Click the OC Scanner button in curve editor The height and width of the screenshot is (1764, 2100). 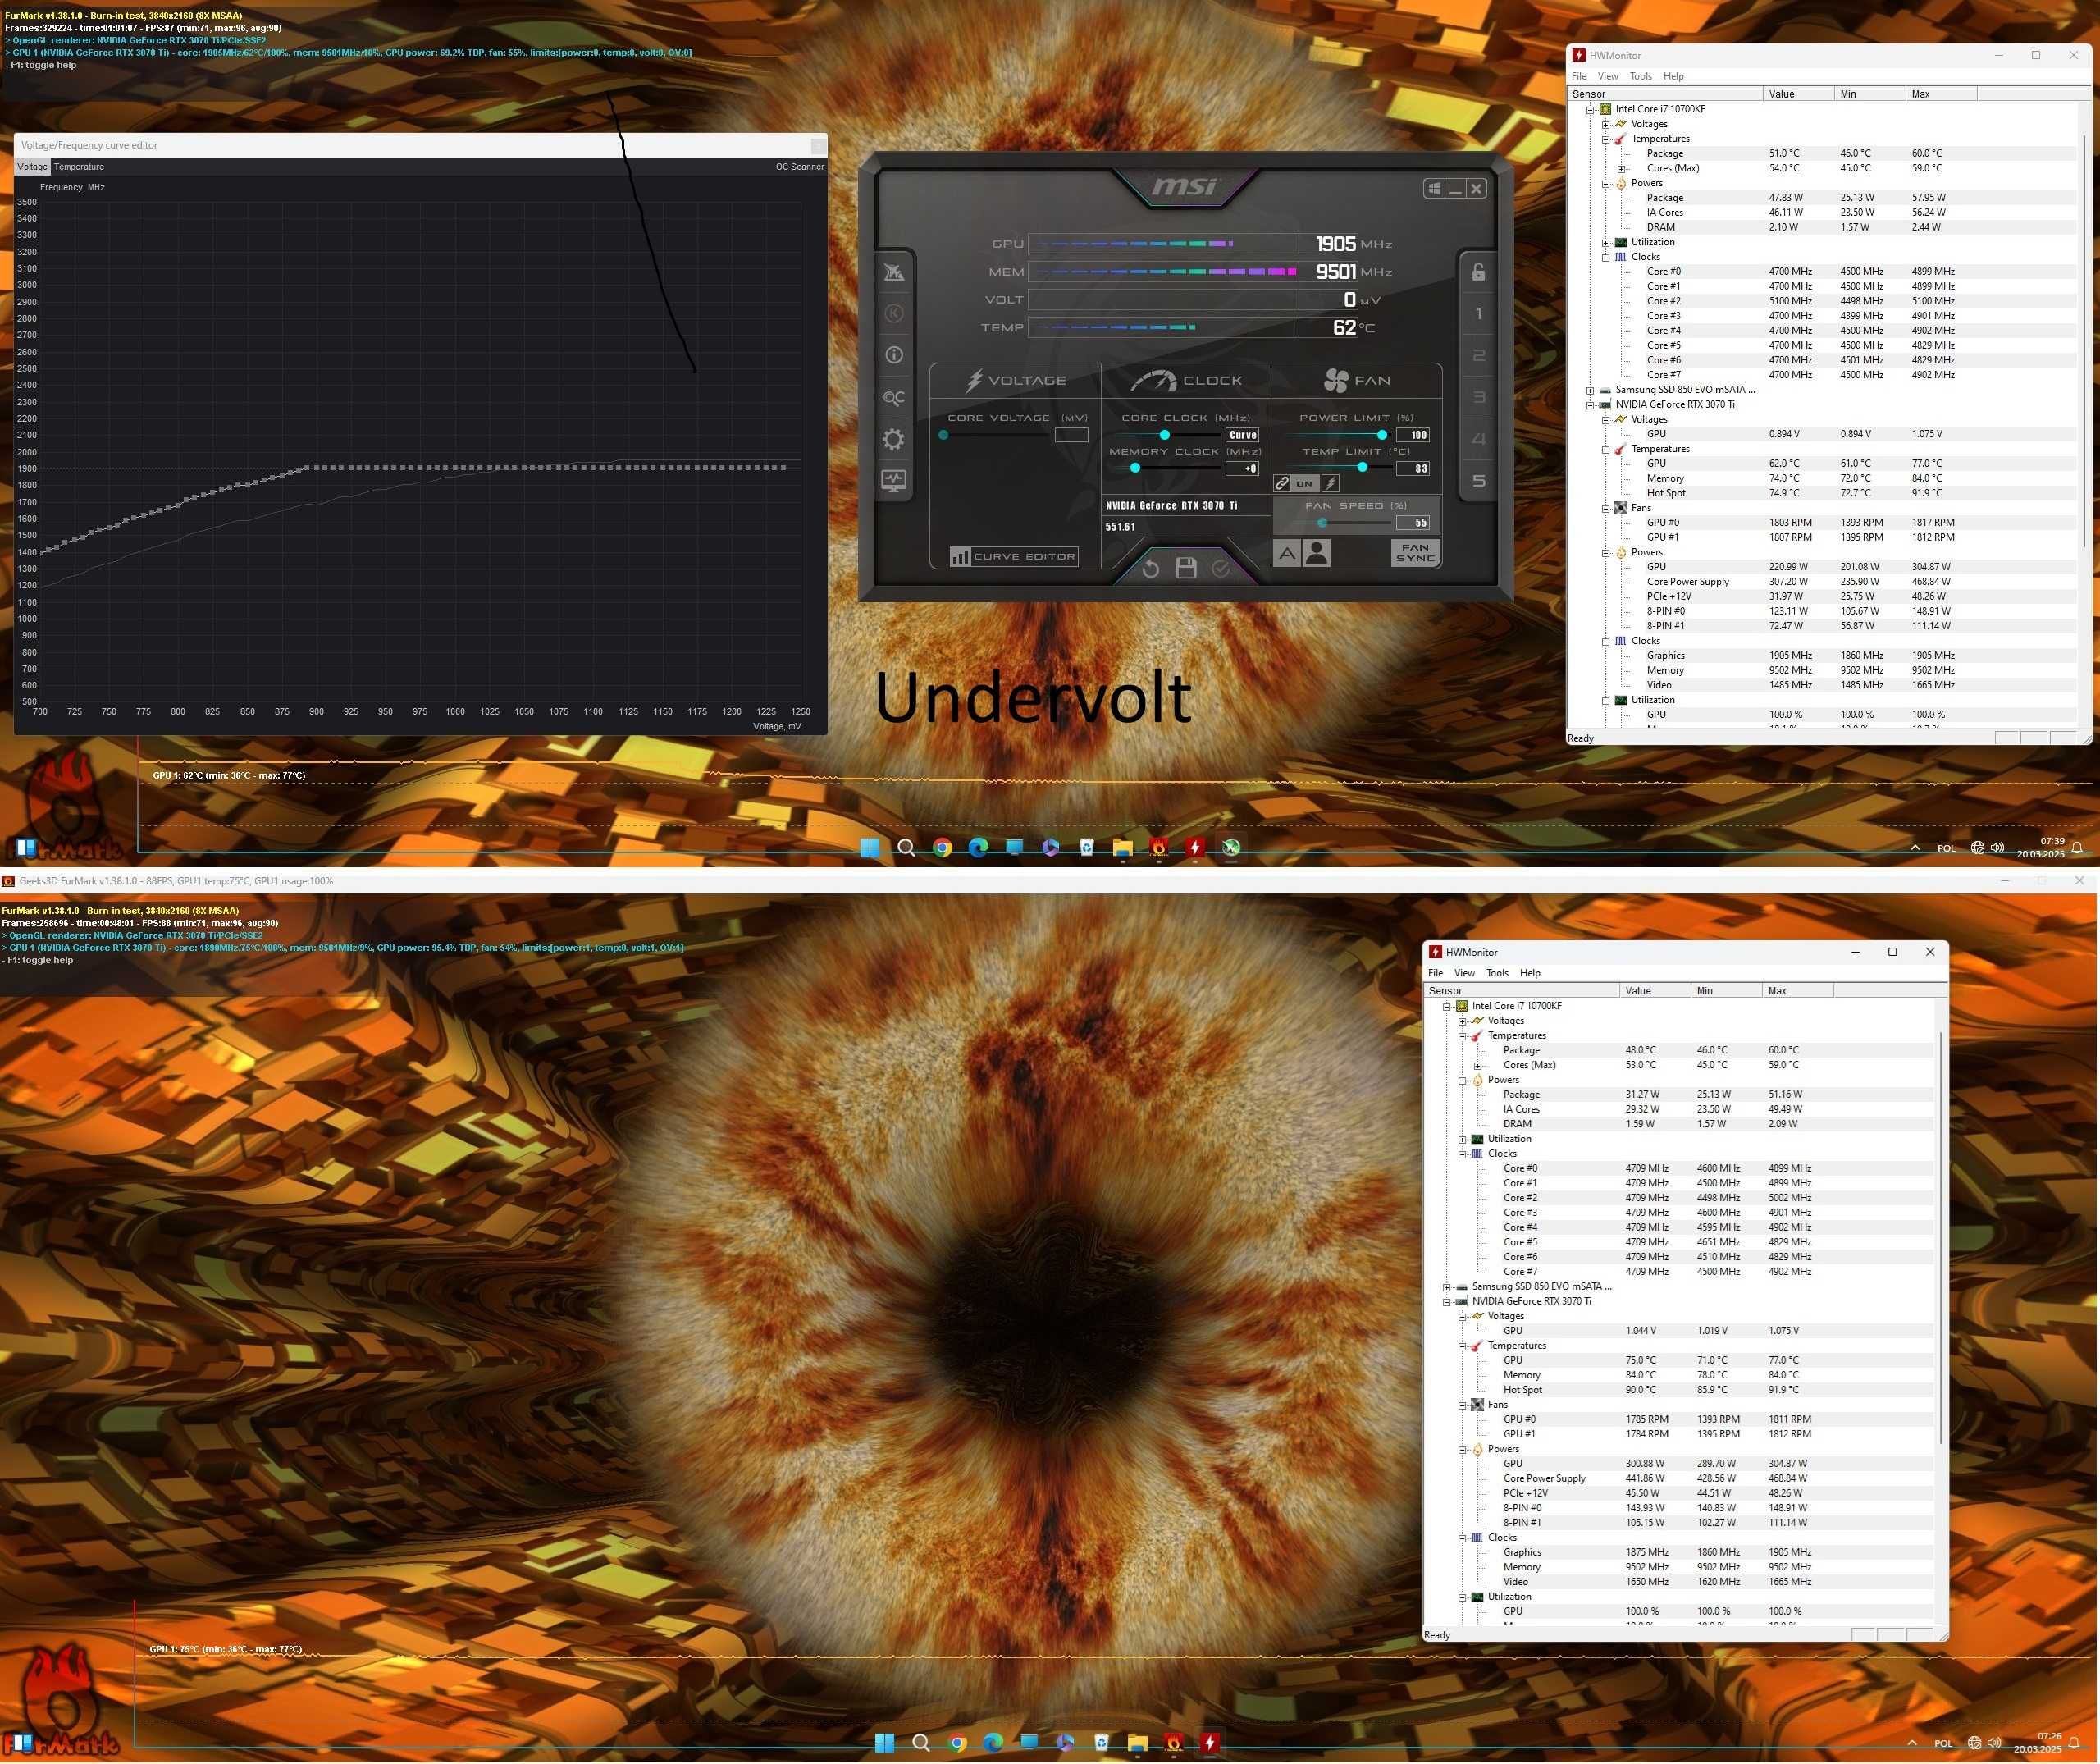click(x=800, y=167)
